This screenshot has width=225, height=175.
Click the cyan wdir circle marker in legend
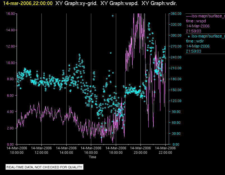[x=189, y=36]
